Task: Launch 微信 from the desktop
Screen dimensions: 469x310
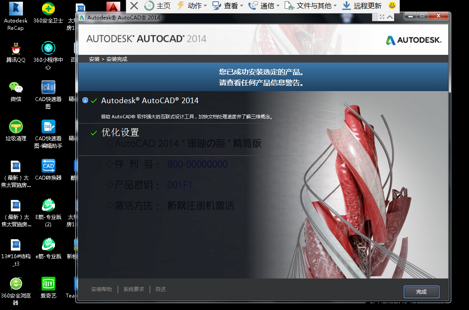Action: [16, 92]
